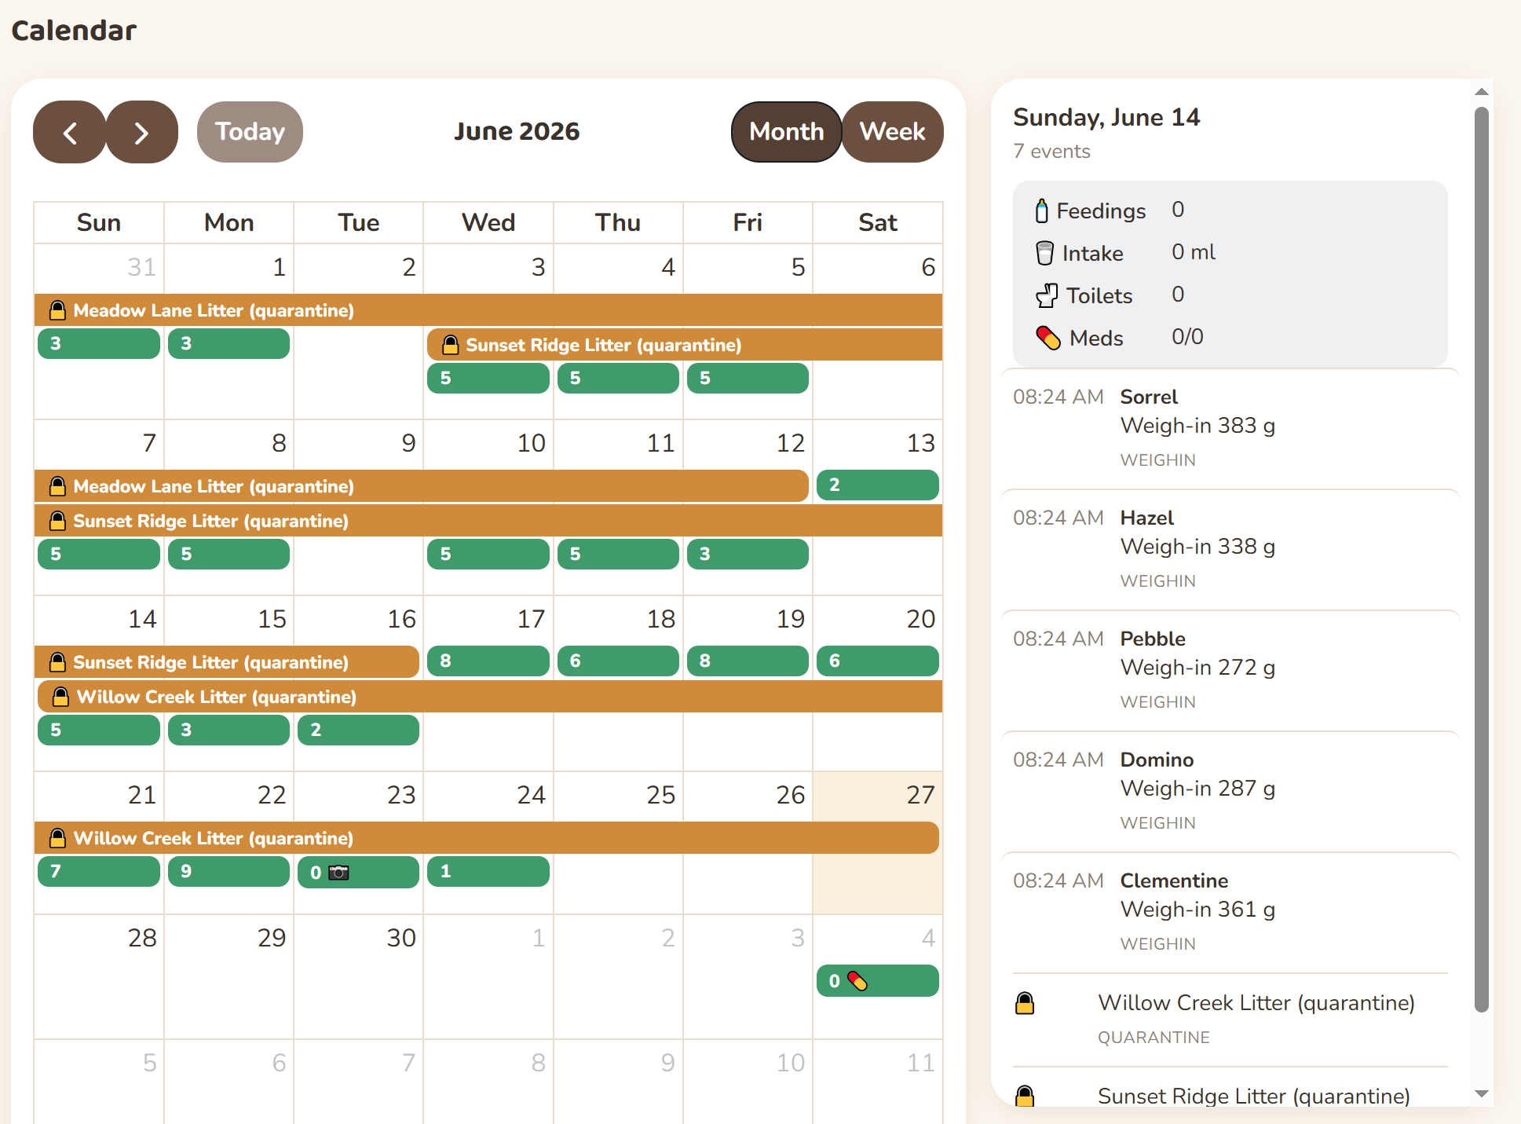Screen dimensions: 1521x1124
Task: Select day June 14 date number
Action: click(142, 619)
